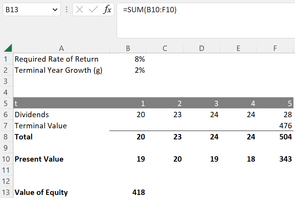Select column D header
This screenshot has width=295, height=198.
point(201,48)
